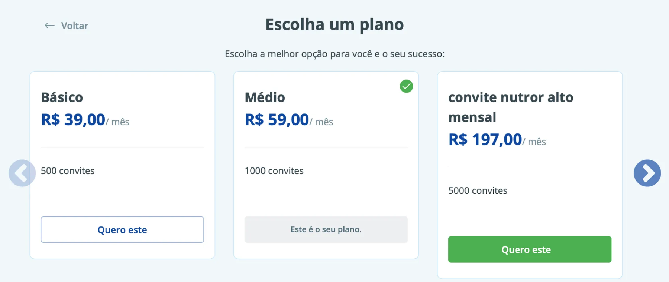Click the R$ 39,00 price
669x282 pixels.
[73, 120]
